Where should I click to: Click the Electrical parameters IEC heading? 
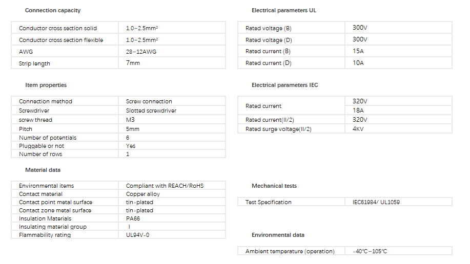pos(285,85)
